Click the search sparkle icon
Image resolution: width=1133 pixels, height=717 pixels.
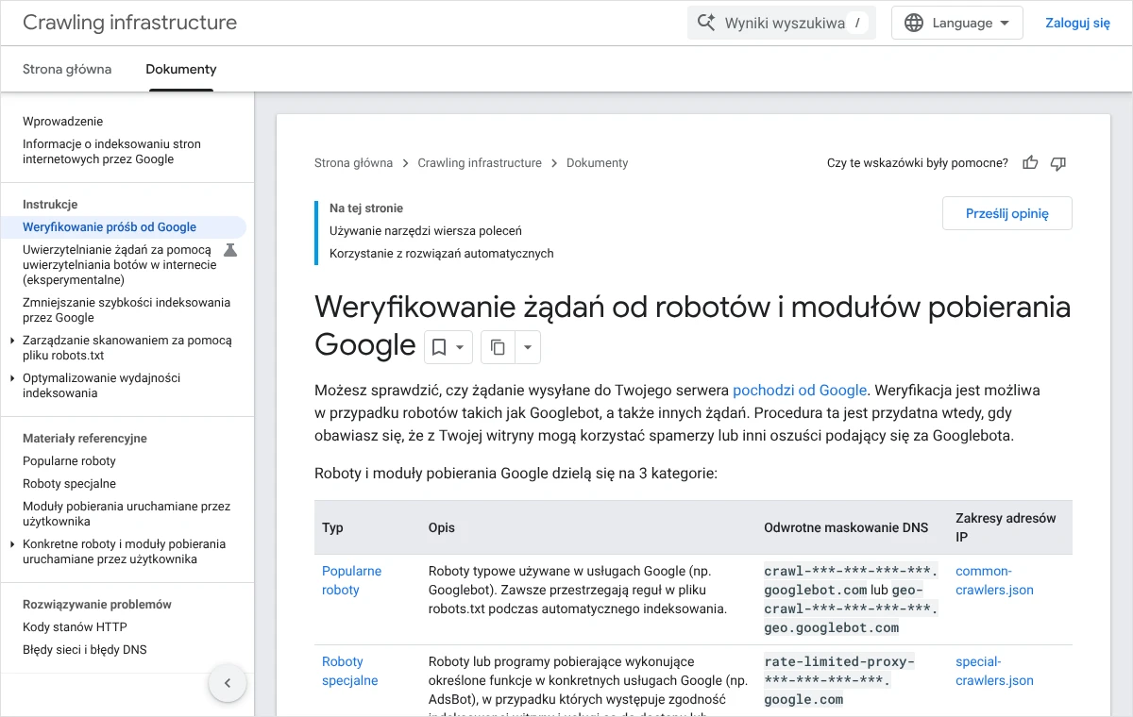pyautogui.click(x=705, y=23)
